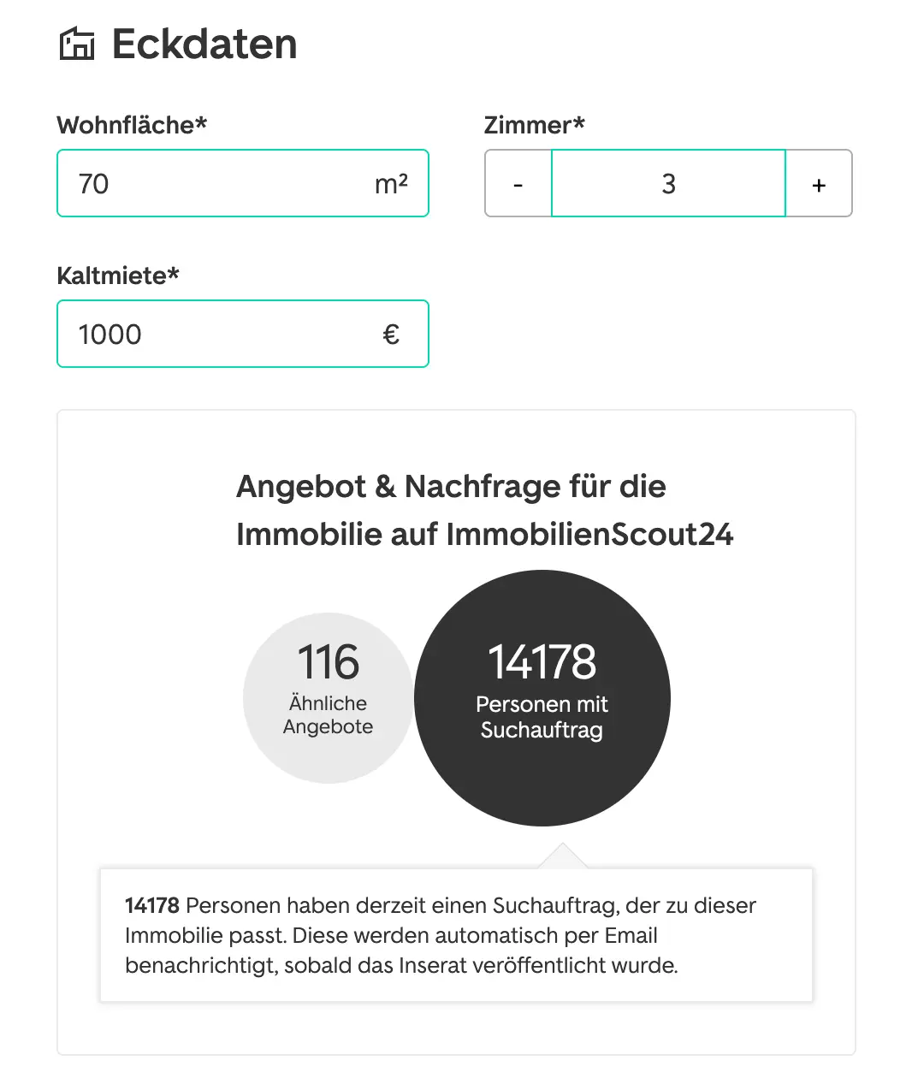Click the m² unit in Wohnfläche field
This screenshot has width=912, height=1090.
pos(391,184)
